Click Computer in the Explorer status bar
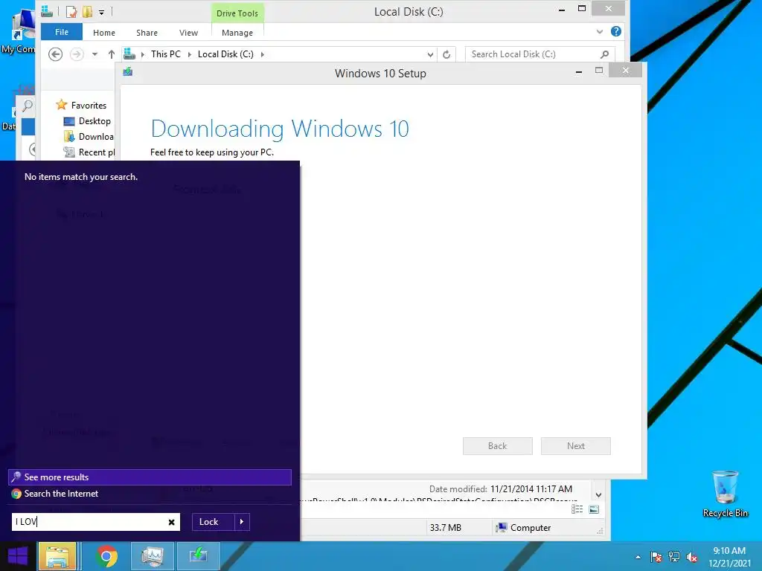This screenshot has height=571, width=762. coord(523,528)
